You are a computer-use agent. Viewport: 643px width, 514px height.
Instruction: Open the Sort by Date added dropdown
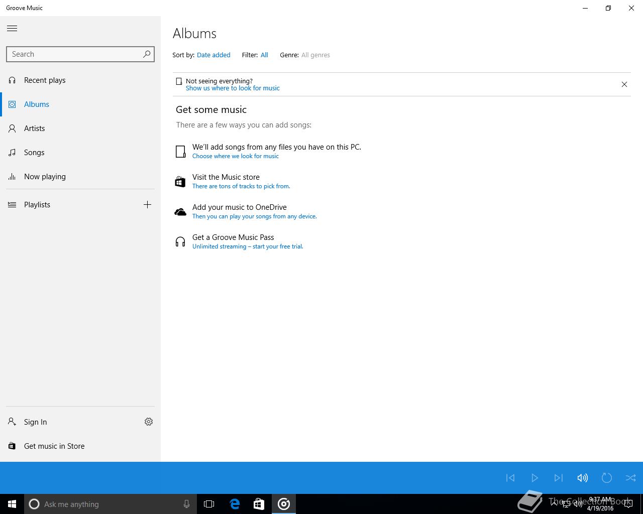(213, 55)
